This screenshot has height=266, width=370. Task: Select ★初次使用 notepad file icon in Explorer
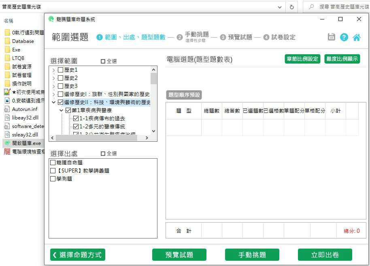7,92
